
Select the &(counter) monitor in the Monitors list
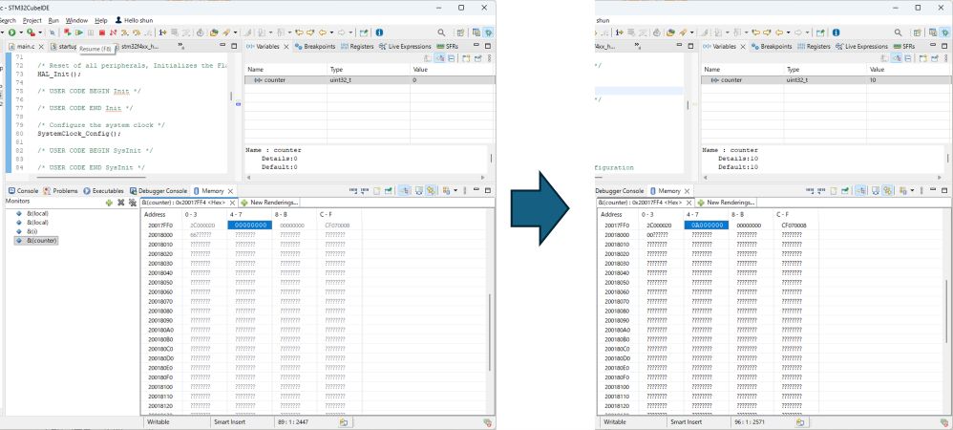pyautogui.click(x=42, y=241)
